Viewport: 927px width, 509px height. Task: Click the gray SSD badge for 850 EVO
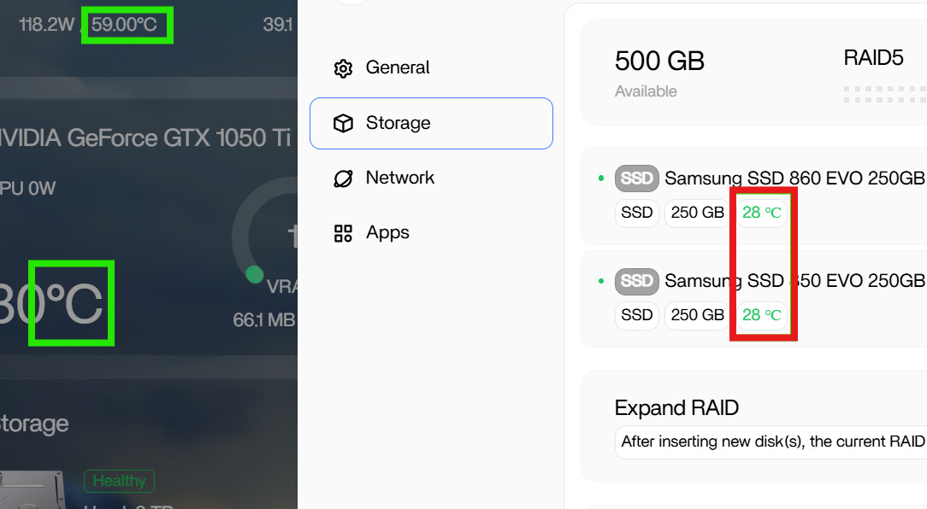pos(636,281)
